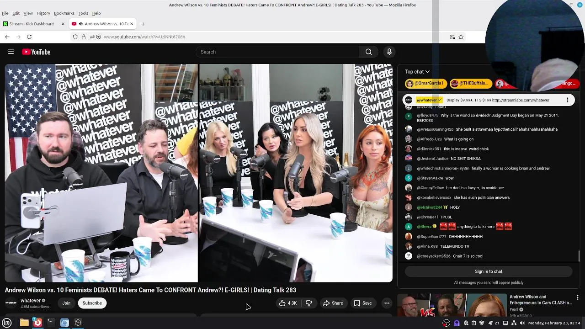Screen dimensions: 585x329
Task: Click the shield tray icon
Action: click(482, 323)
